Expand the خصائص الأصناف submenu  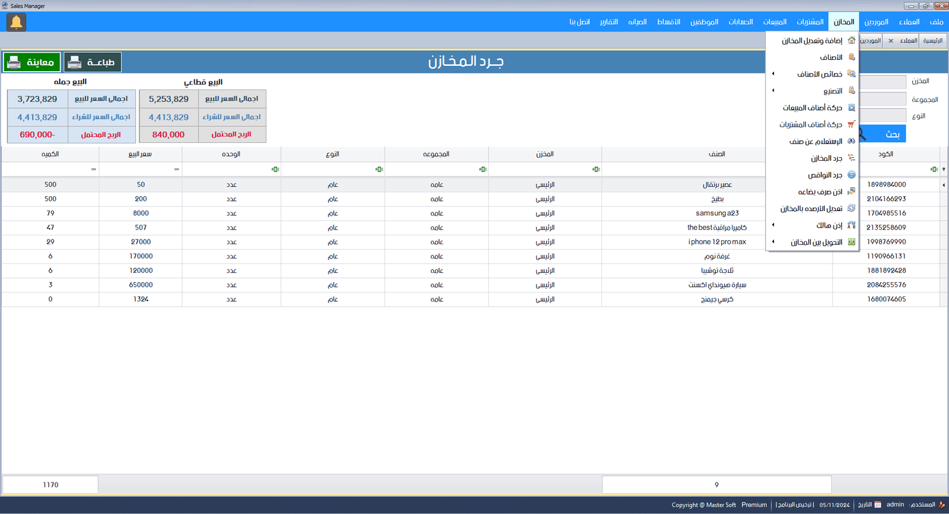pyautogui.click(x=773, y=74)
